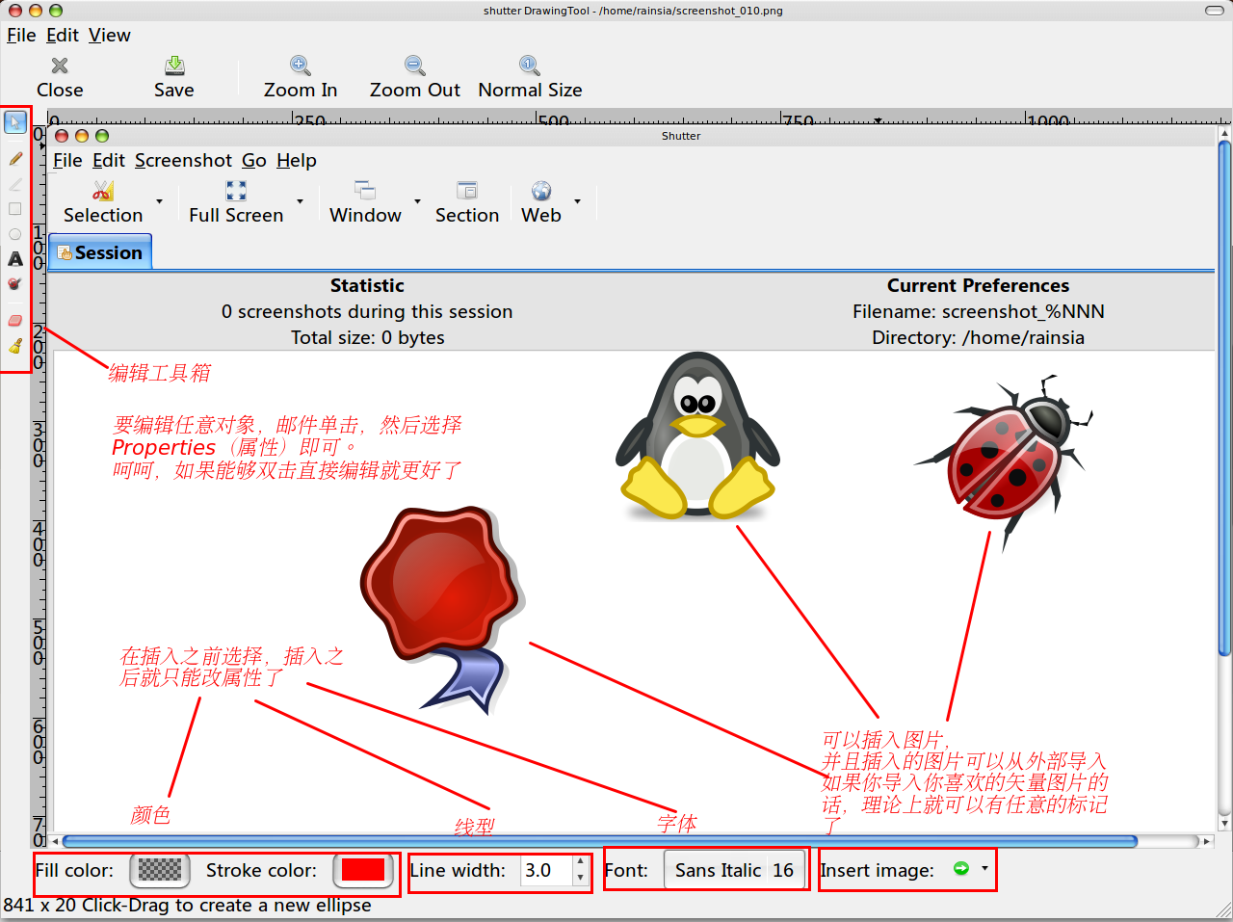Image resolution: width=1233 pixels, height=922 pixels.
Task: Click the toolbar toggle pill in the title bar
Action: pyautogui.click(x=1215, y=11)
